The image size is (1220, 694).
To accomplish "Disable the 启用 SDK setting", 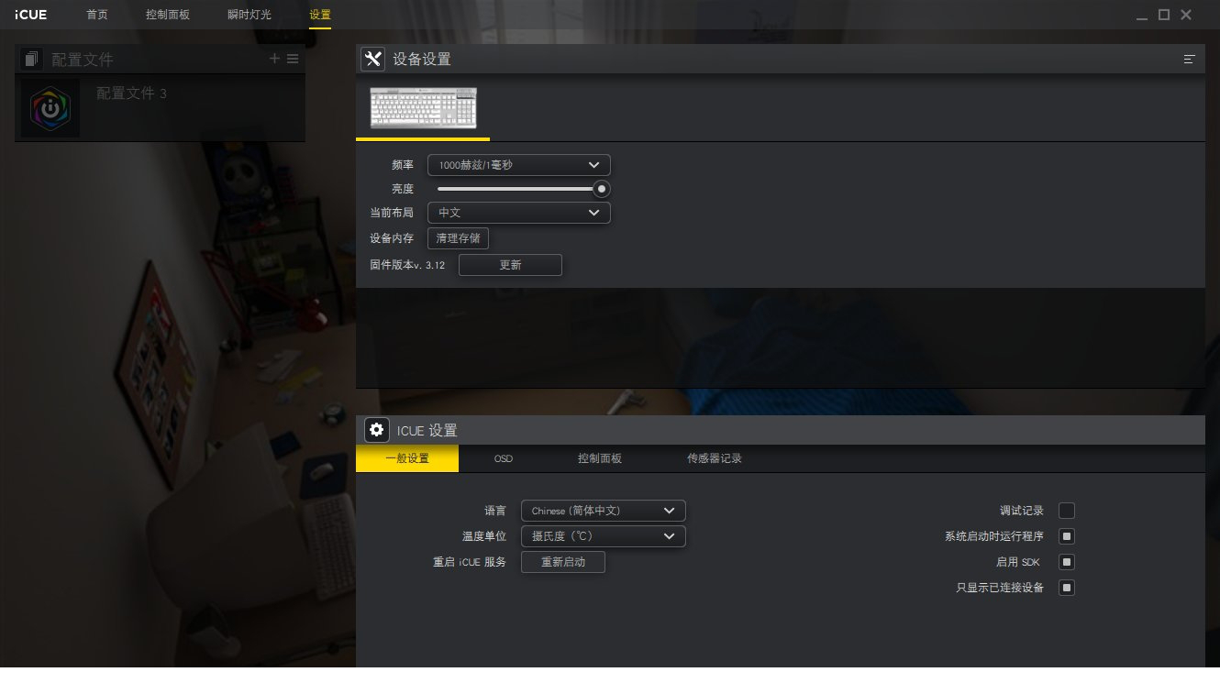I will pos(1066,562).
